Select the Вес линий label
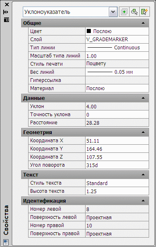This screenshot has width=156, height=247. [x=42, y=72]
